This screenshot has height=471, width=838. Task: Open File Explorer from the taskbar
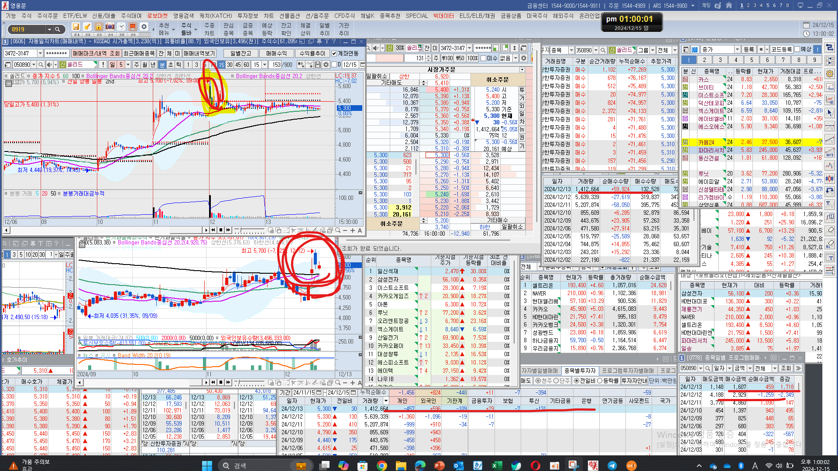coord(401,465)
